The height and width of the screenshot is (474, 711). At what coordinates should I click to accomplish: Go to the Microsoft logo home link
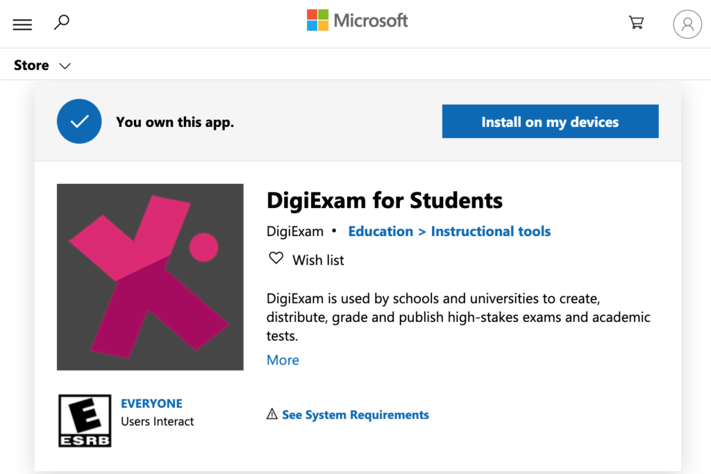pyautogui.click(x=358, y=20)
